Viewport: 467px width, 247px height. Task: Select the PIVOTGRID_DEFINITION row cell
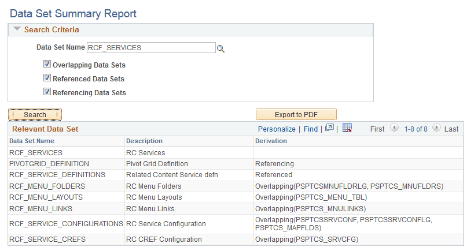tap(49, 164)
